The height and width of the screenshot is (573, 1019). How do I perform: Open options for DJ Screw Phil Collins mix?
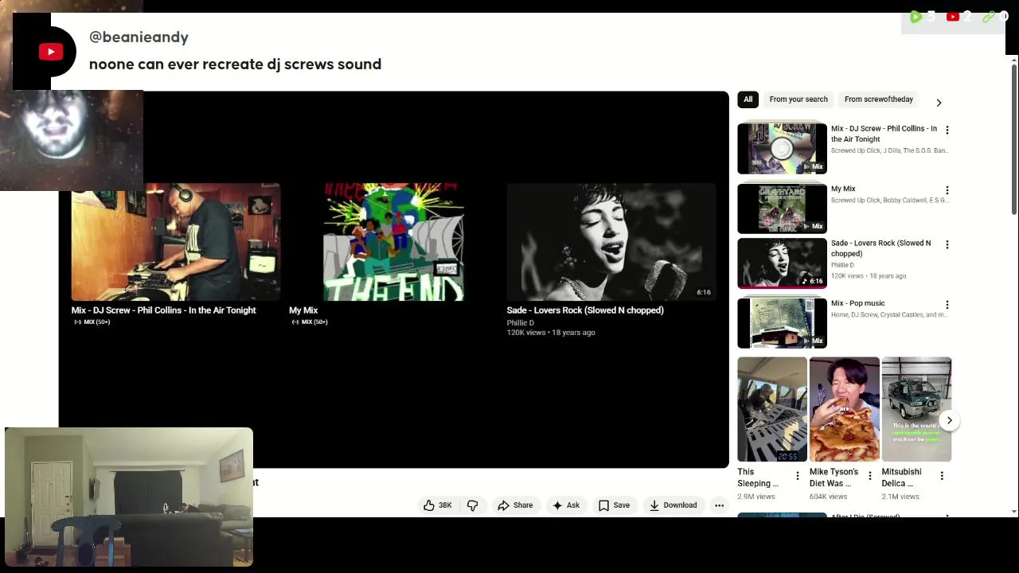[x=947, y=130]
